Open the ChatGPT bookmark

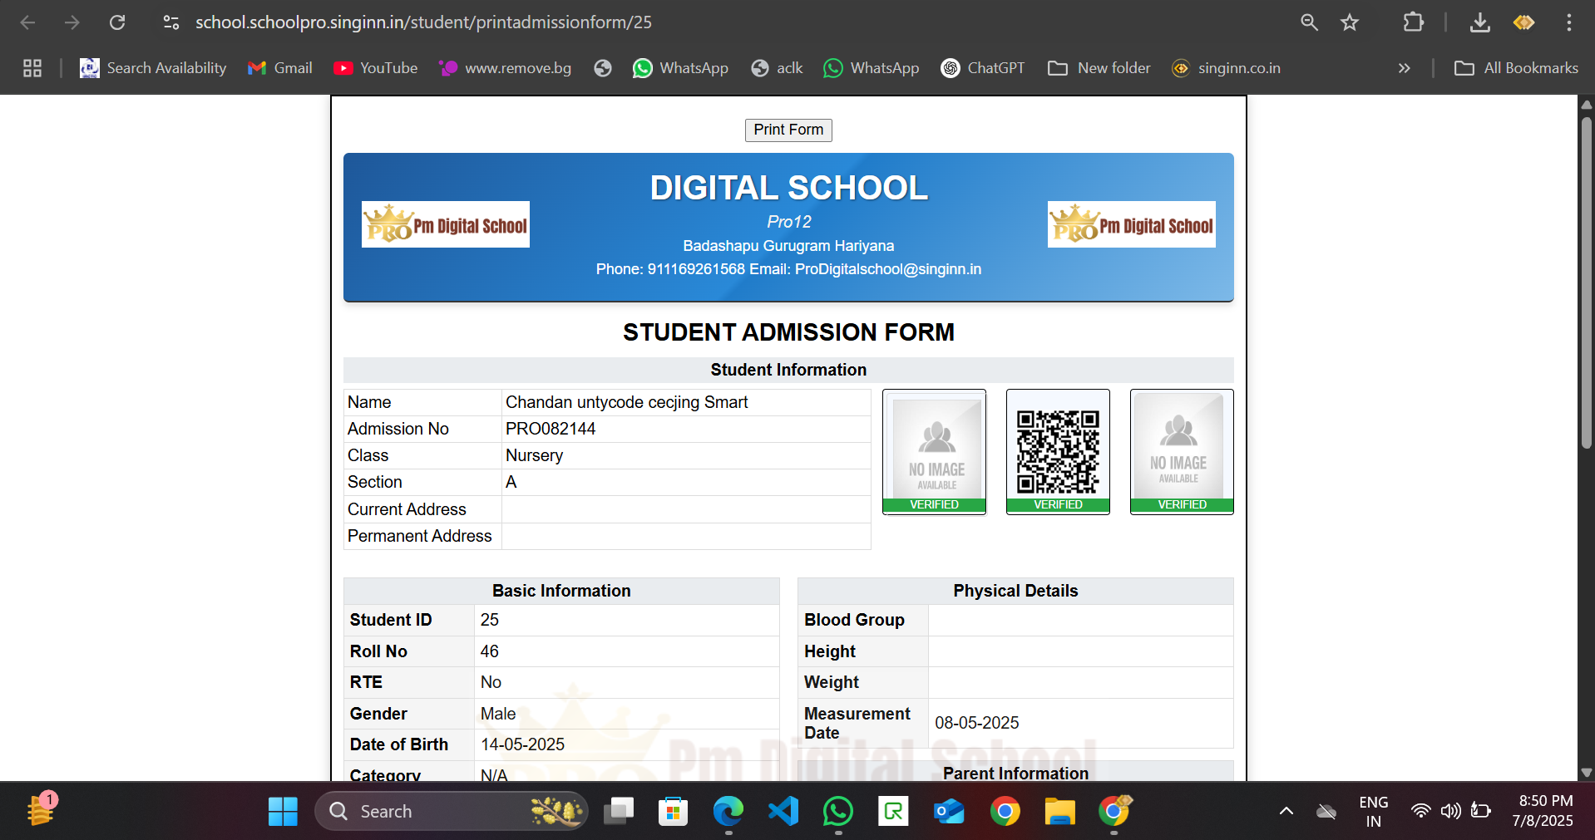click(983, 68)
